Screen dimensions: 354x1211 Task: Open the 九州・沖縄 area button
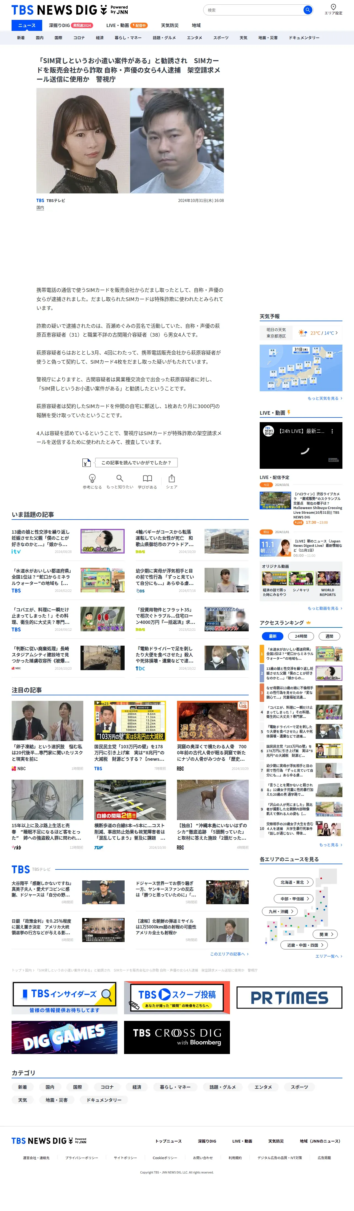pos(280,911)
